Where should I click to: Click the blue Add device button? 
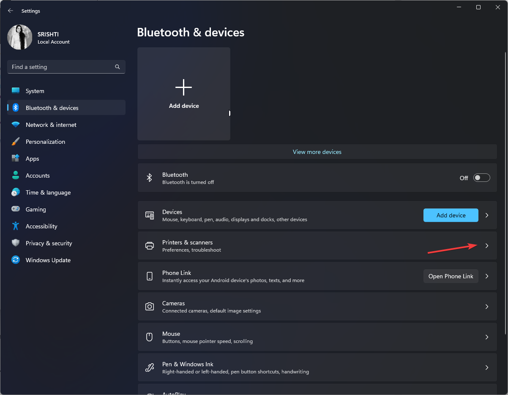pos(451,215)
